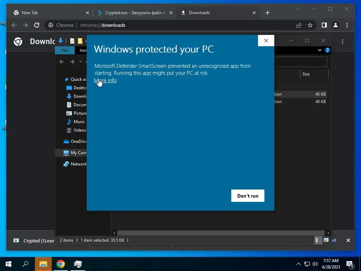Select Network in Explorer sidebar
The width and height of the screenshot is (361, 271).
[75, 164]
